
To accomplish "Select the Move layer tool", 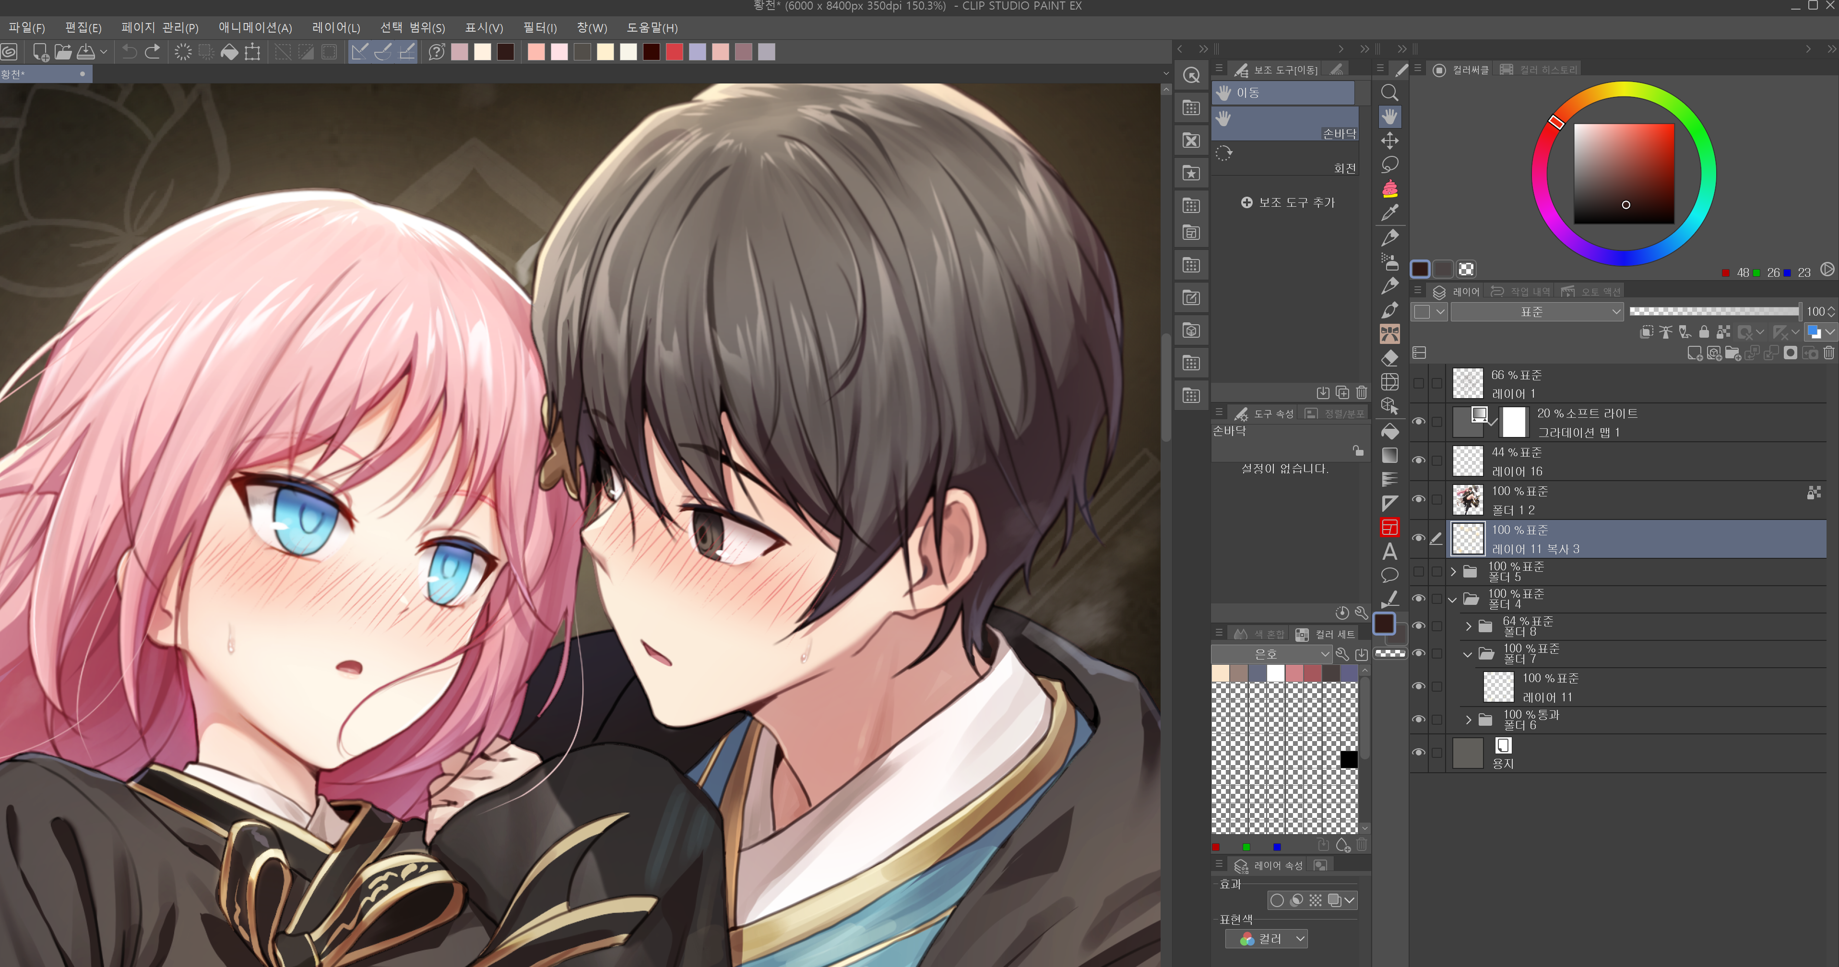I will tap(1389, 141).
